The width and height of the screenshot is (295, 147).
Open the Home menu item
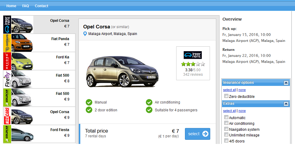(x=11, y=6)
